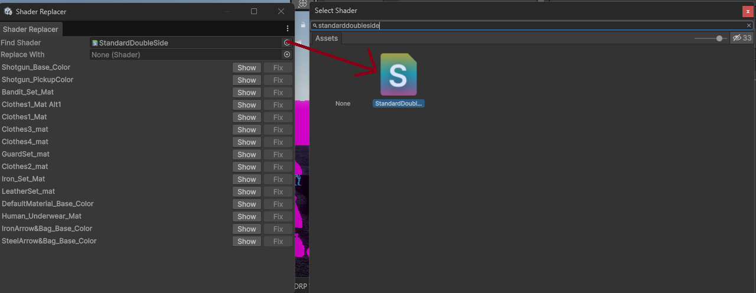The image size is (756, 293).
Task: Clear the shader search text with X
Action: click(x=749, y=25)
